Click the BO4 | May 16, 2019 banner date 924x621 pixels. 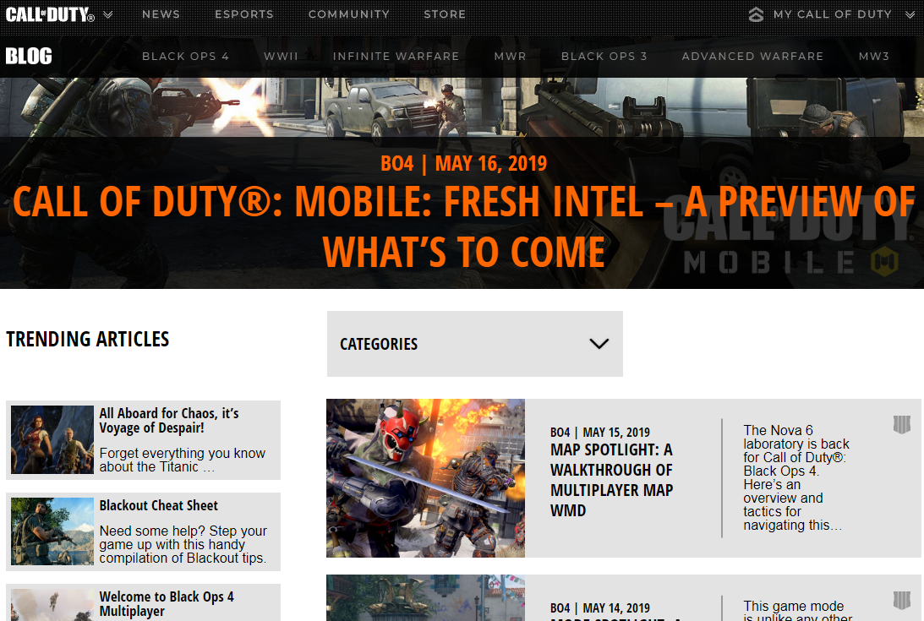pos(464,163)
